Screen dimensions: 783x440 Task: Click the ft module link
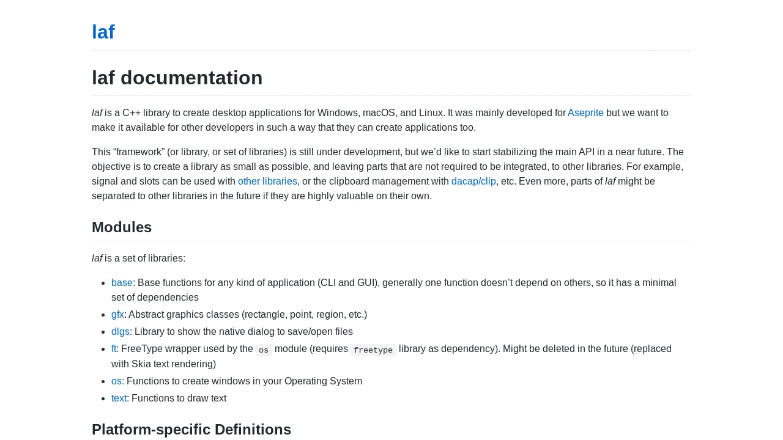point(114,349)
